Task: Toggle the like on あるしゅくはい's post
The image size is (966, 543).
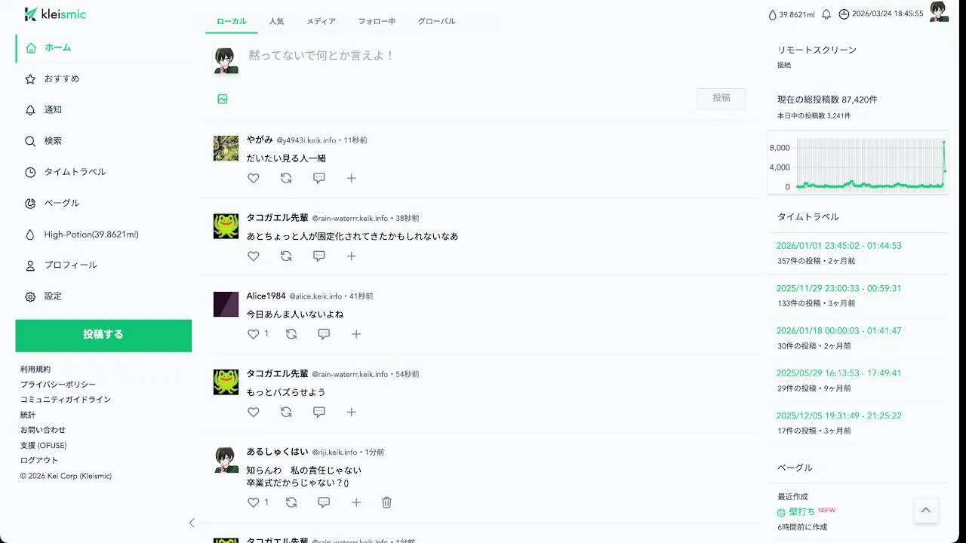Action: pos(254,502)
